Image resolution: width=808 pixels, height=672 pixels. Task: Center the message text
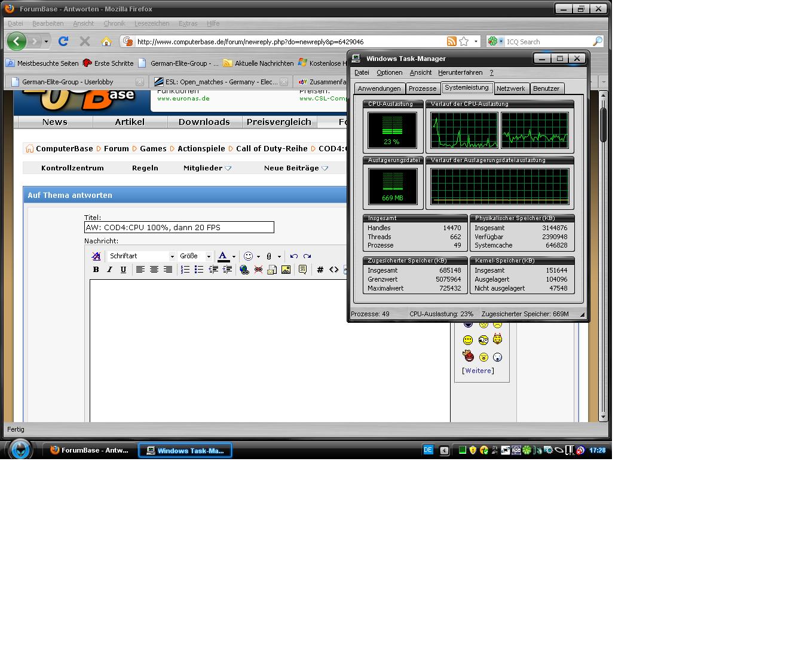(154, 270)
